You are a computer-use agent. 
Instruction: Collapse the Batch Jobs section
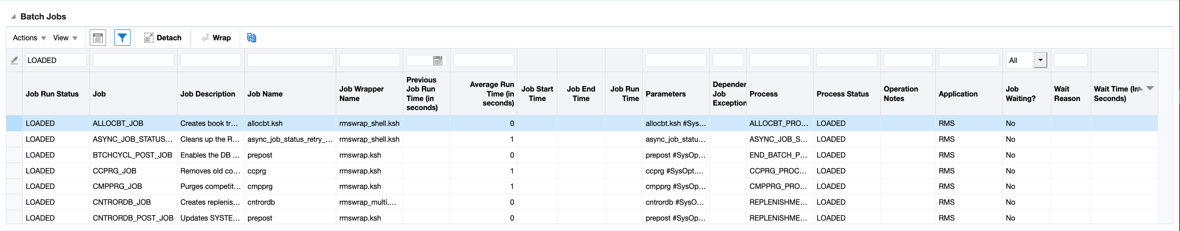[14, 17]
